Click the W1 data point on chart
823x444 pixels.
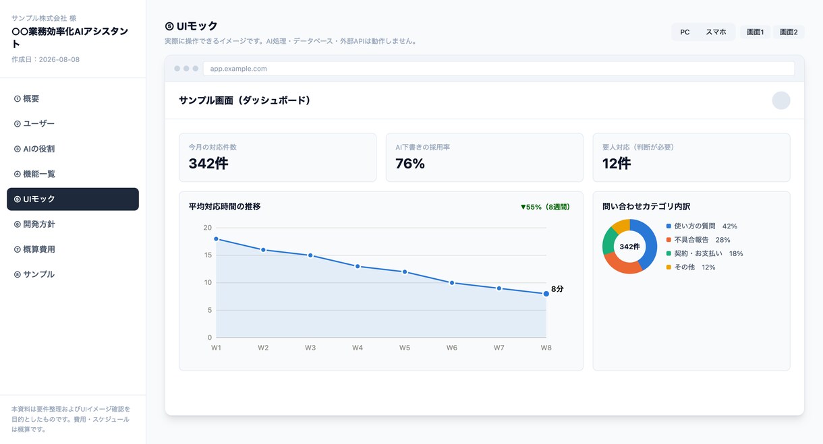point(216,239)
